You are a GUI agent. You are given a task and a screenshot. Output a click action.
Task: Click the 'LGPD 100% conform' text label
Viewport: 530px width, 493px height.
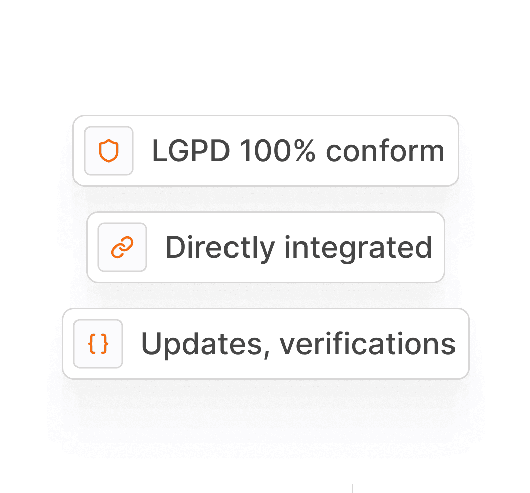pos(298,151)
